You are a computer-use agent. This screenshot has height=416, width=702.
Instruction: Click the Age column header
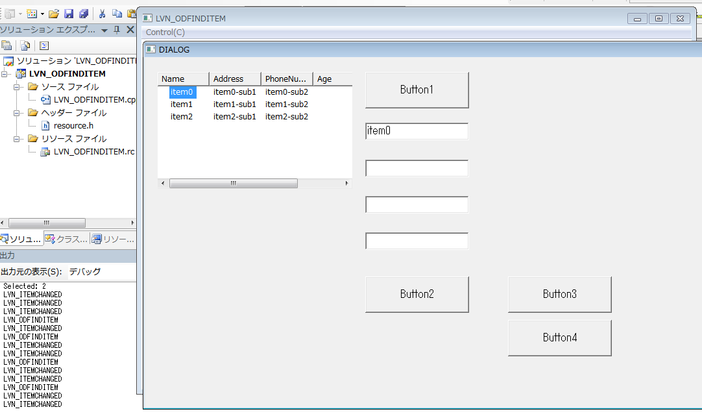point(333,79)
